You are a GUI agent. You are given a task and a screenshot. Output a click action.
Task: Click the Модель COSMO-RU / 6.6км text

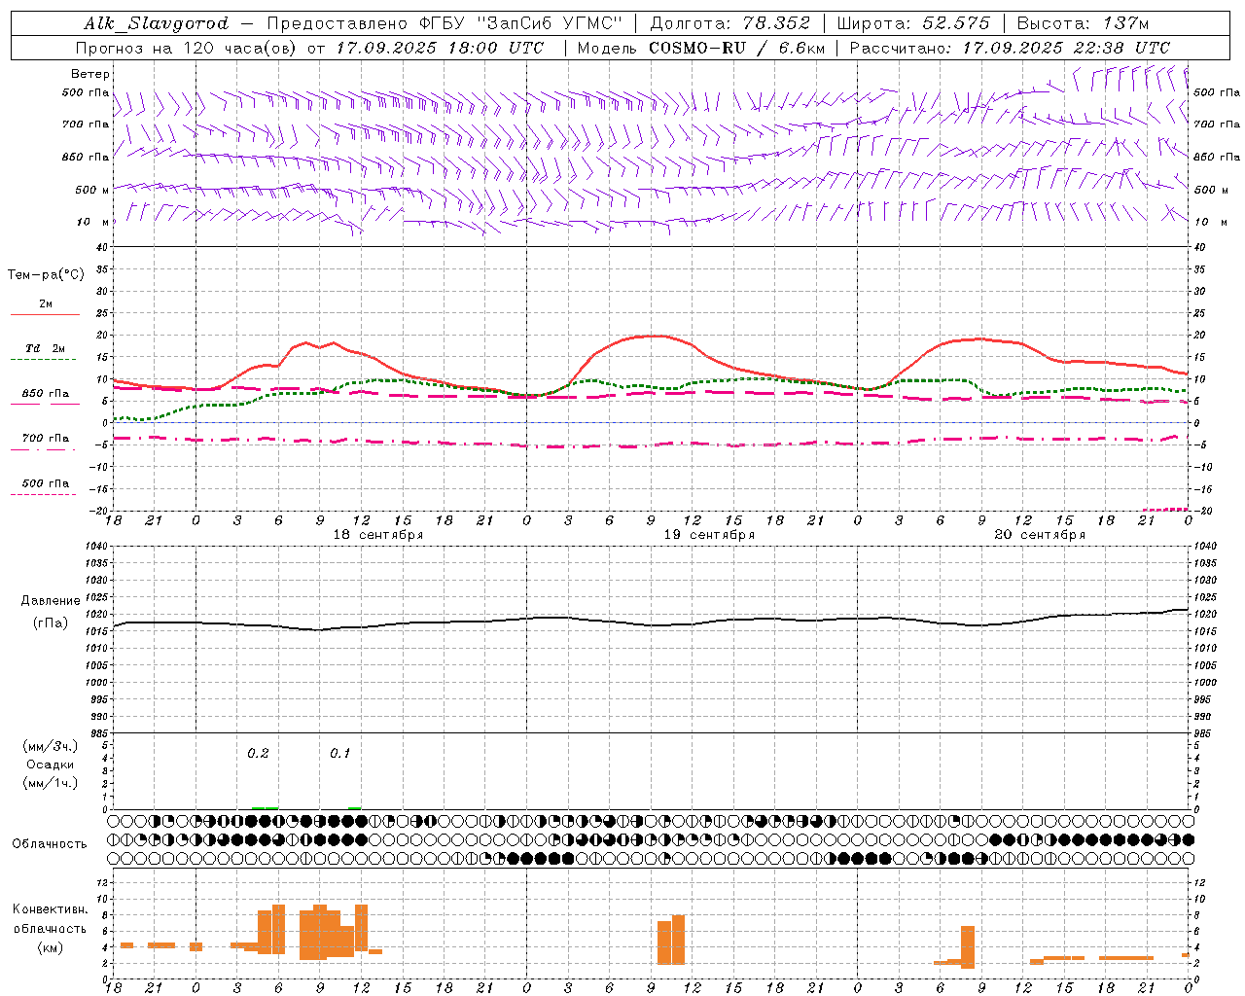701,48
